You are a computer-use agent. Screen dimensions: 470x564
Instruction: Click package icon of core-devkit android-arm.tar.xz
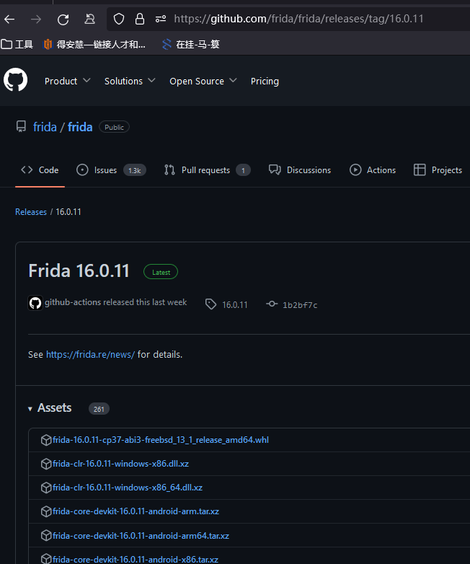click(46, 511)
